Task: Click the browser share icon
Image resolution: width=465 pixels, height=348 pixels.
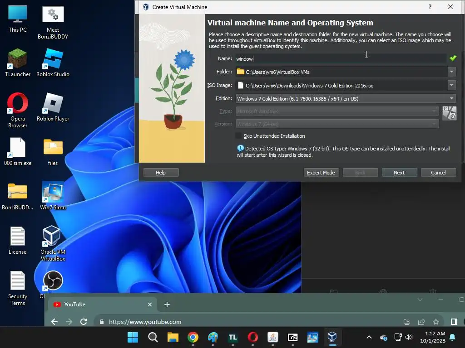Action: (x=421, y=322)
